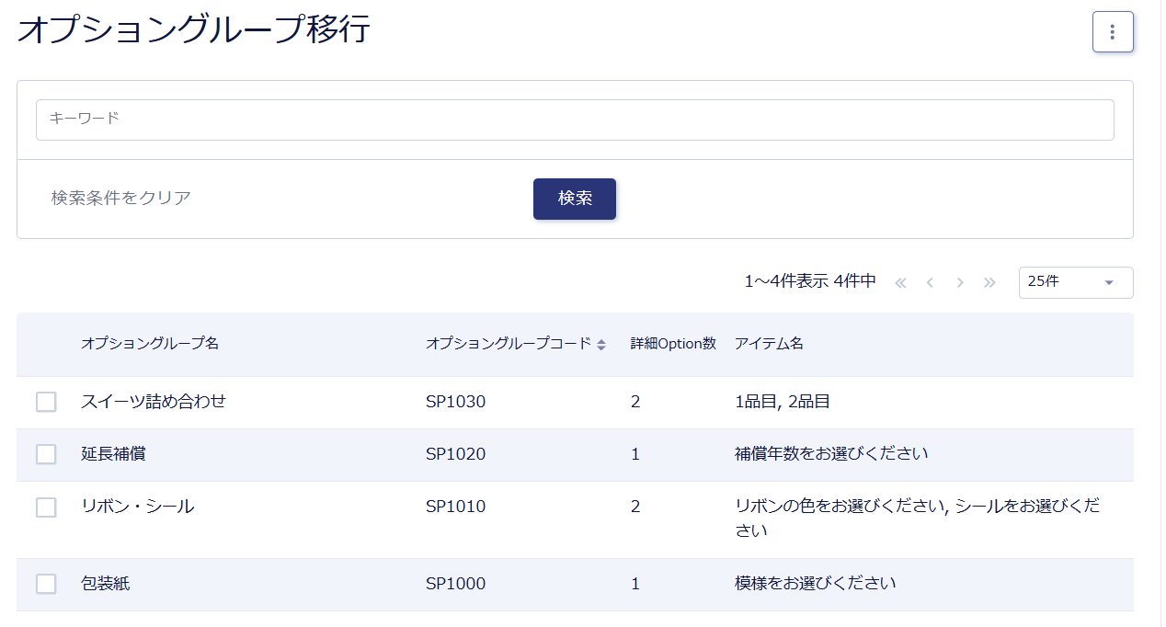Select the SP1030 code cell
Screen dimensions: 1166x627
455,402
